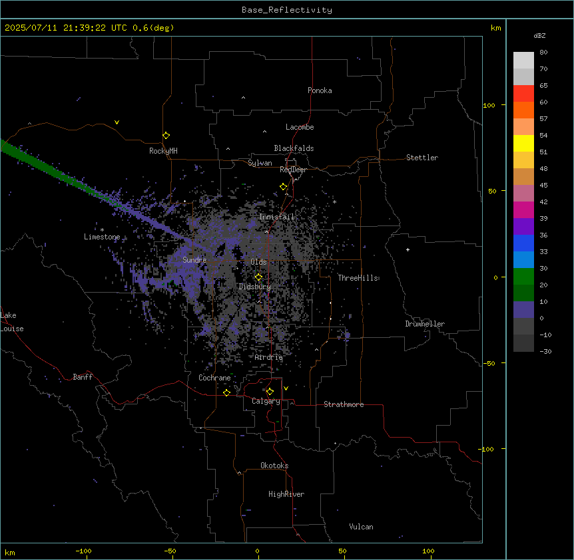574x560 pixels.
Task: Click the Ponoka city label
Action: (x=320, y=90)
